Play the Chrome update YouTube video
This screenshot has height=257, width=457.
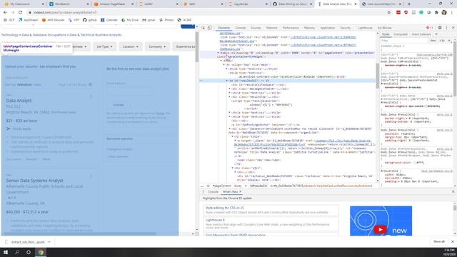[380, 230]
